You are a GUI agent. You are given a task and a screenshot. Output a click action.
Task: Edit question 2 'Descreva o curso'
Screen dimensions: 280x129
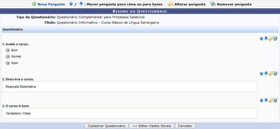[270, 74]
